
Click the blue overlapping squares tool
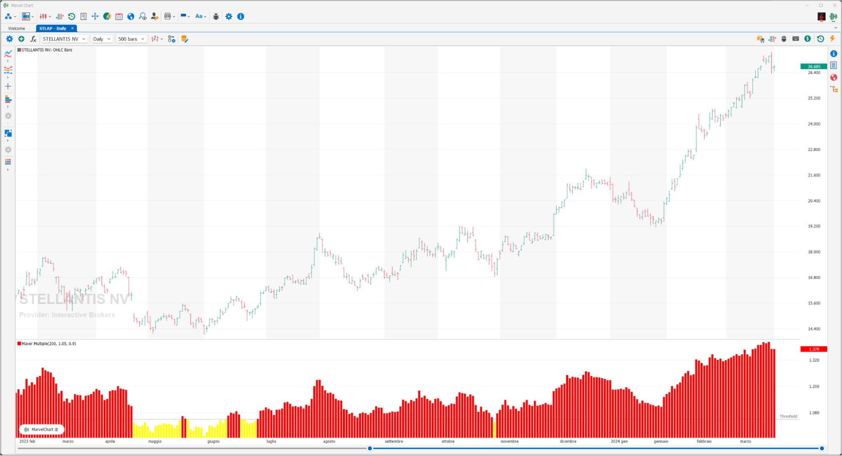(8, 133)
